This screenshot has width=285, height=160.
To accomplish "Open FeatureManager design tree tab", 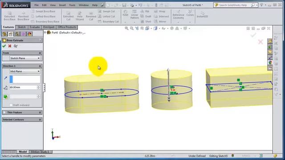I will click(x=4, y=34).
